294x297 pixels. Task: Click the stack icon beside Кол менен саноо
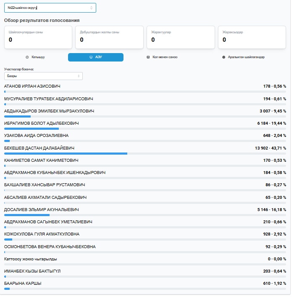148,57
